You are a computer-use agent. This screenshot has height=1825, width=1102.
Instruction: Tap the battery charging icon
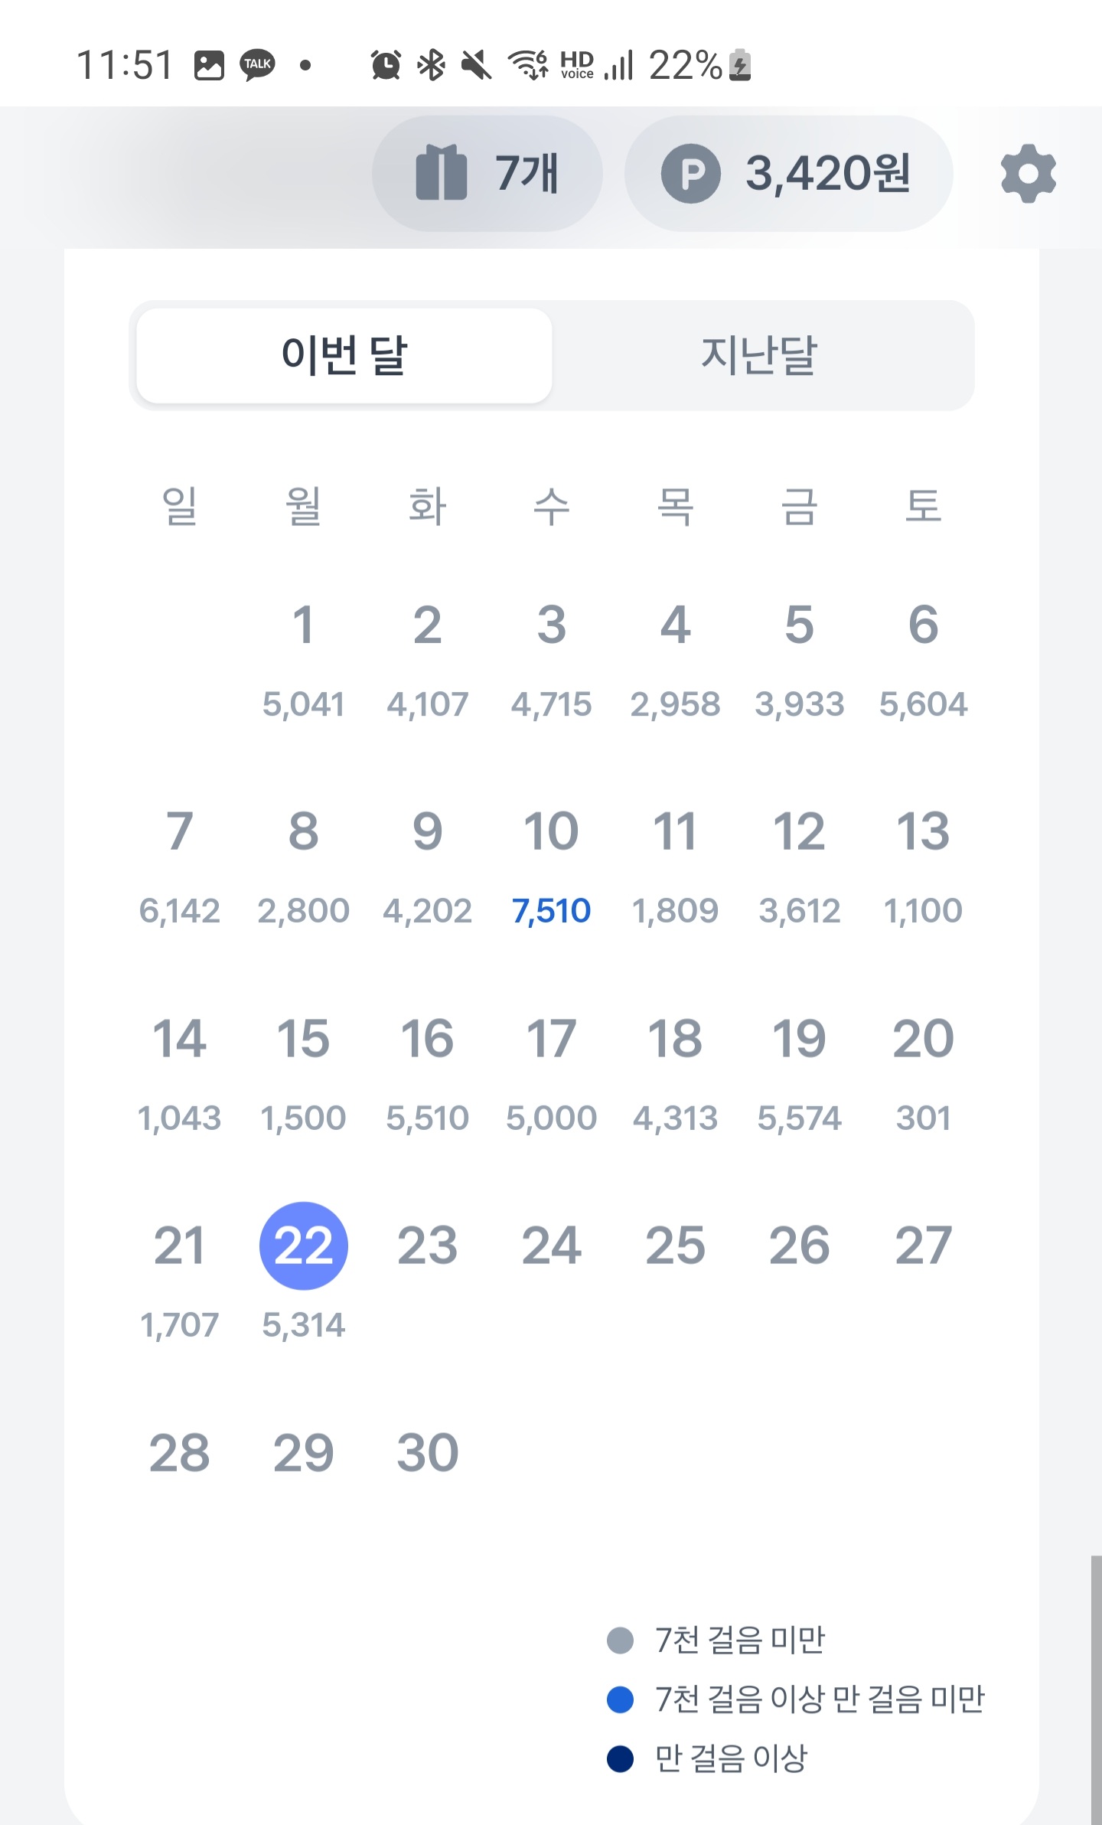(740, 65)
